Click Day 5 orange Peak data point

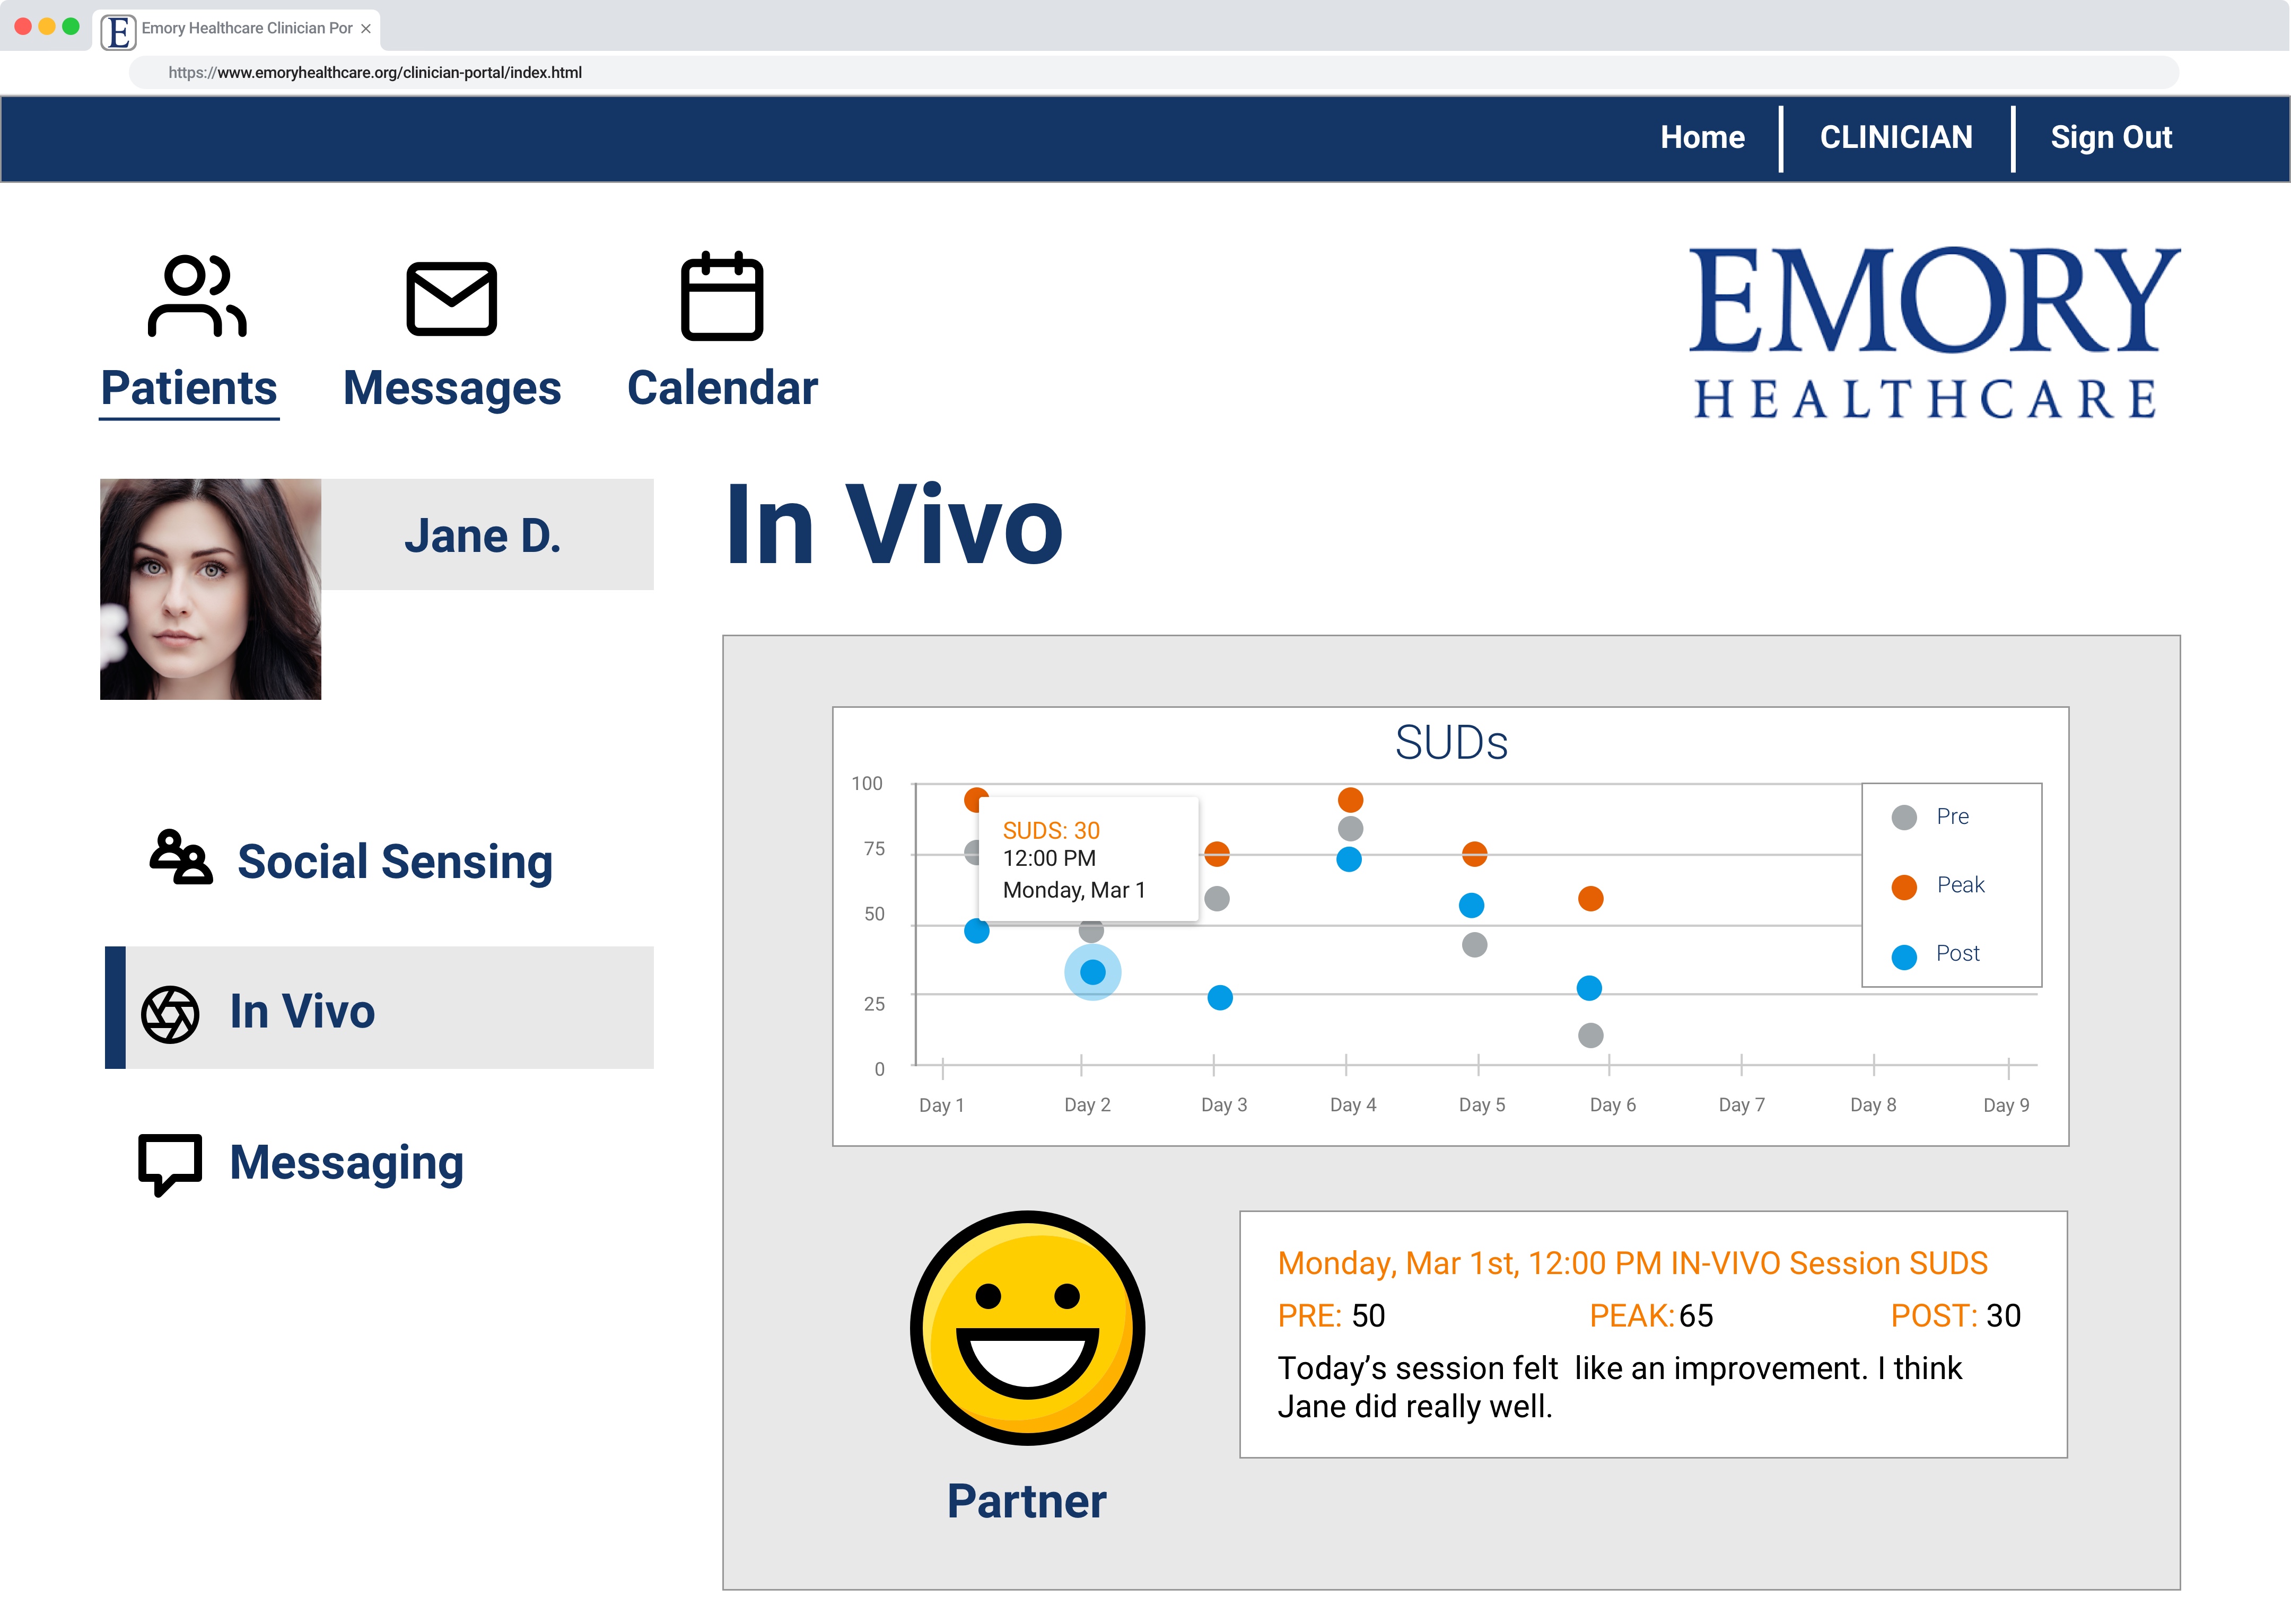click(1474, 854)
